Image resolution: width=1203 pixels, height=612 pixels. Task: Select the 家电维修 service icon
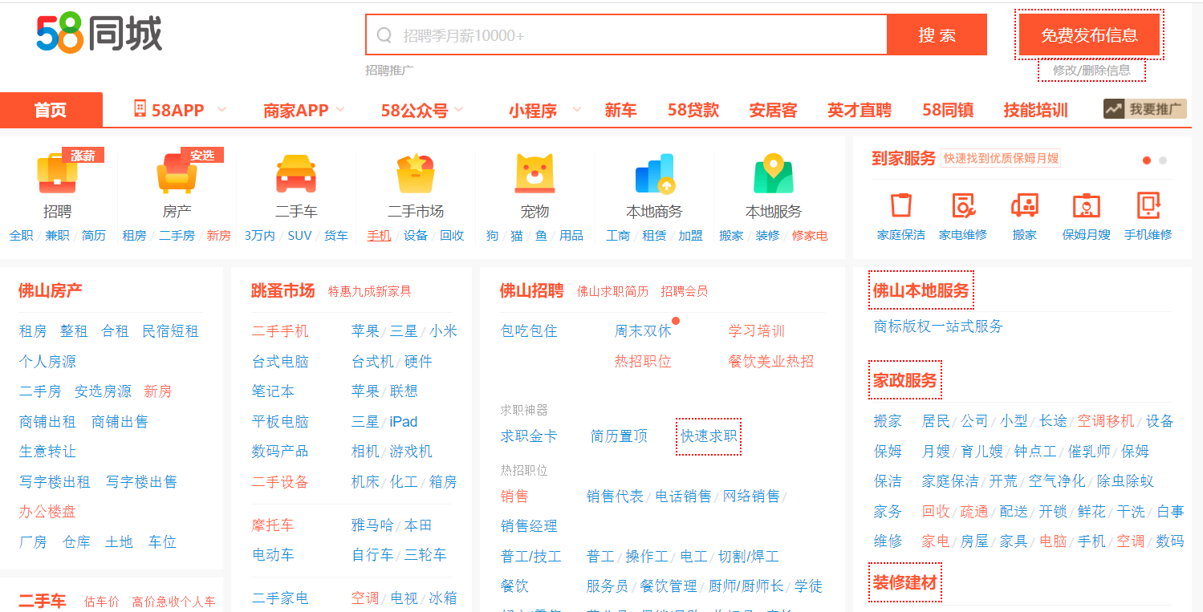(963, 206)
